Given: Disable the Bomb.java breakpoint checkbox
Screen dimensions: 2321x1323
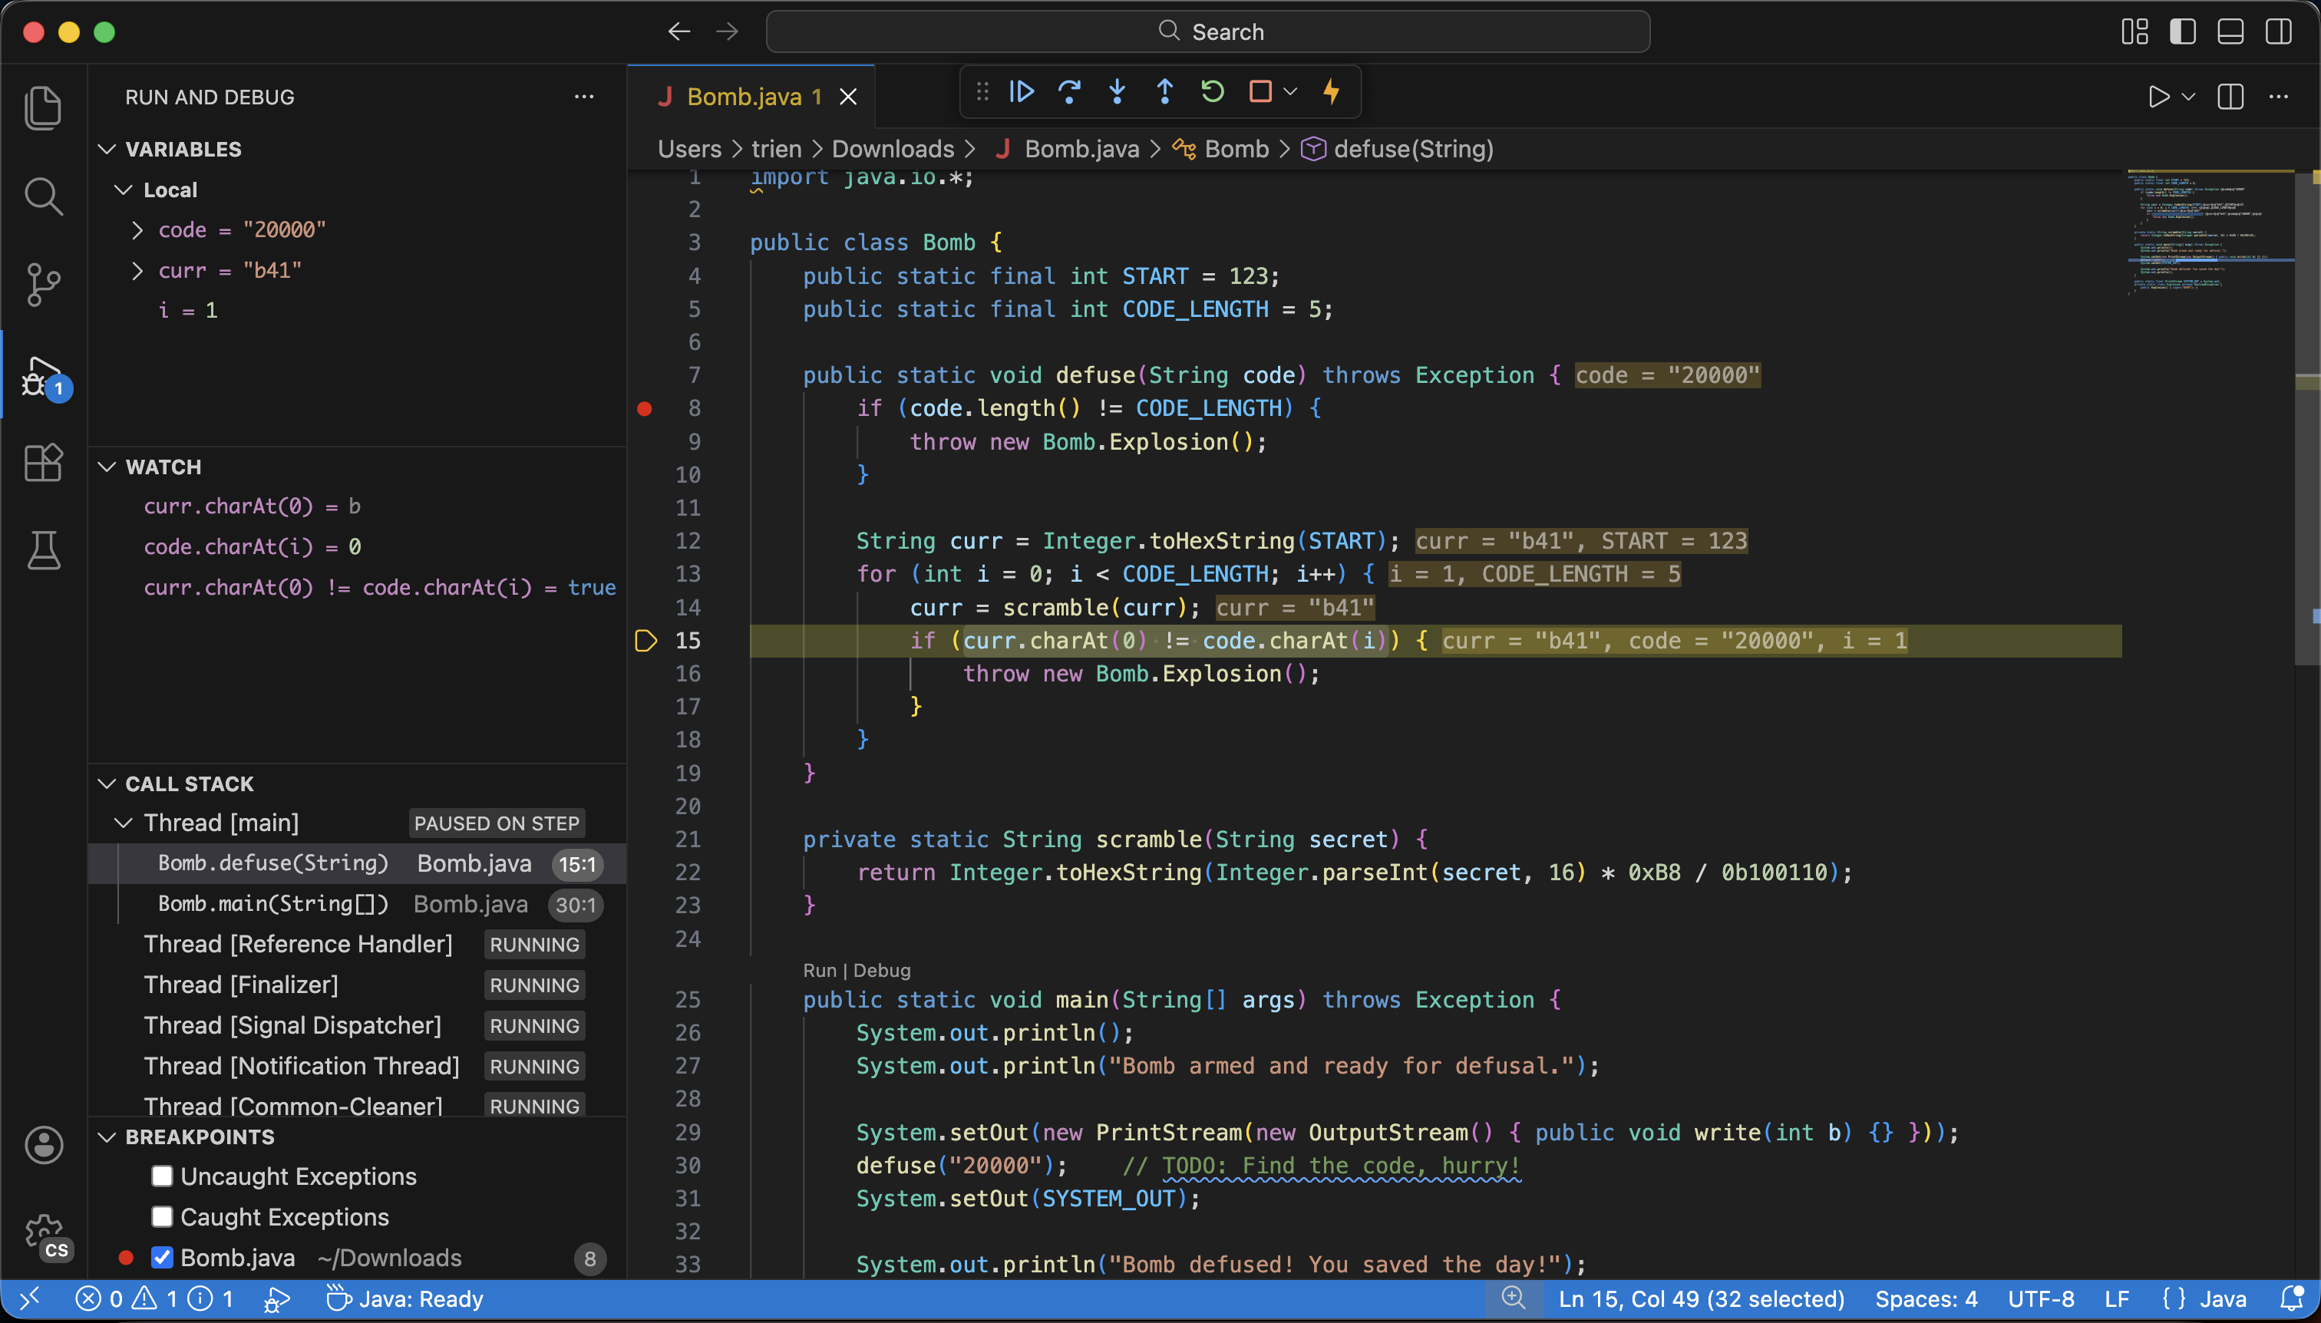Looking at the screenshot, I should point(162,1257).
